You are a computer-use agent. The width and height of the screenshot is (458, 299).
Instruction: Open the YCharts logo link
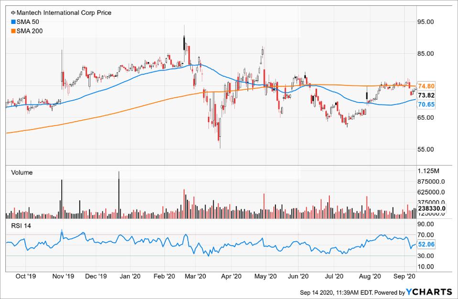click(x=429, y=291)
